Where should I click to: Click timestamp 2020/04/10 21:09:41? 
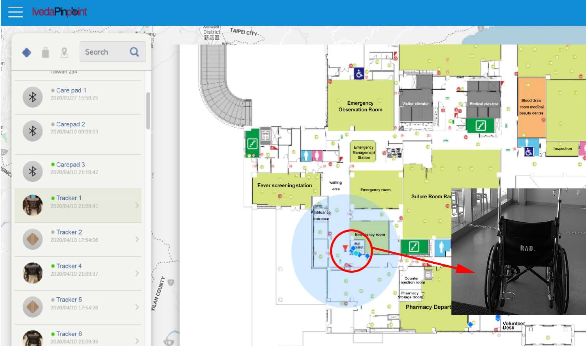[x=74, y=206]
